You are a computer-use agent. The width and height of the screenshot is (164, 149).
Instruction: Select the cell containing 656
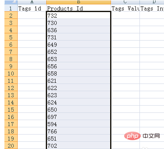pos(79,66)
